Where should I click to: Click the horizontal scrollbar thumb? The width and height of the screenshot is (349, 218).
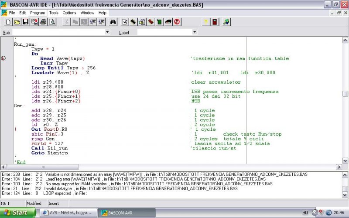43,167
